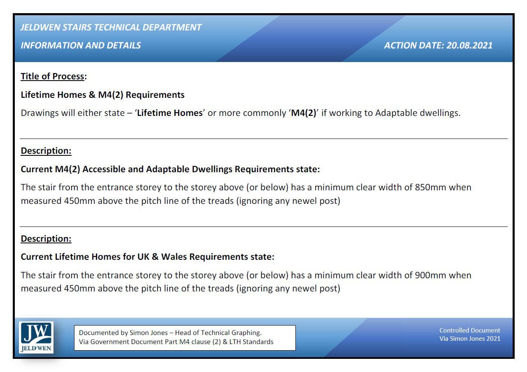Click the paragraph mentioning 850mm clear width

[x=246, y=194]
